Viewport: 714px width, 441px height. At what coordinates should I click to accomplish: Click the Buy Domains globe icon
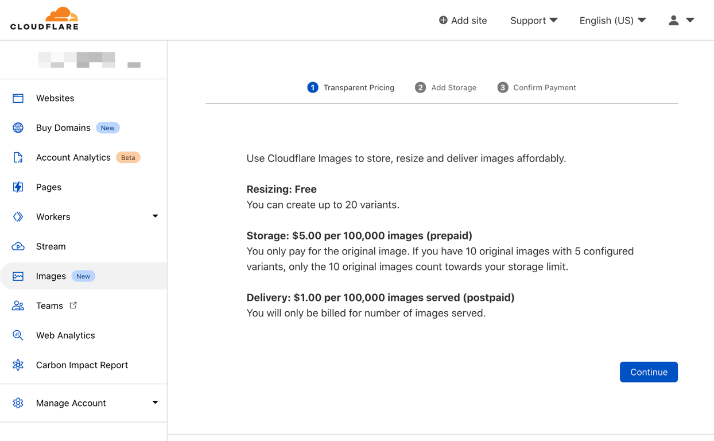click(18, 127)
